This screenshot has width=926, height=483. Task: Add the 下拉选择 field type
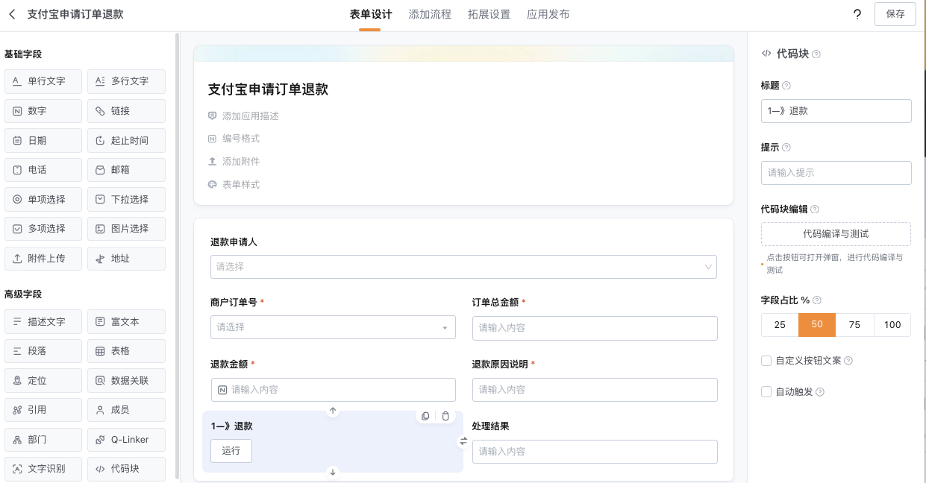(126, 200)
